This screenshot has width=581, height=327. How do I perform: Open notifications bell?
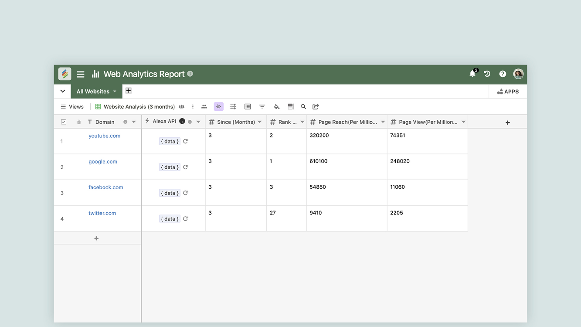coord(472,74)
